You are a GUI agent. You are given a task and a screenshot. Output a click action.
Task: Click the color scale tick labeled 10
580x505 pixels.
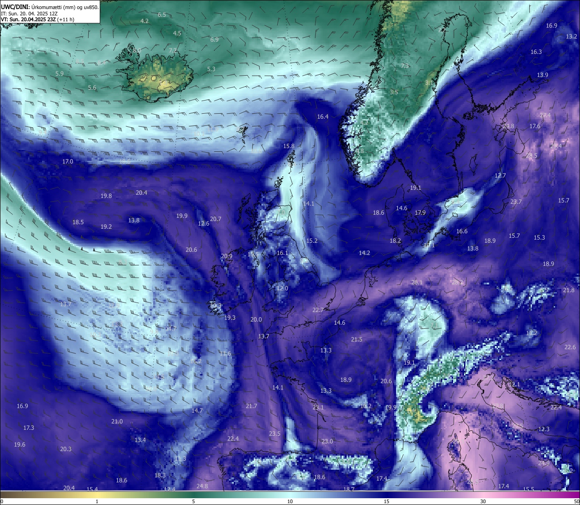pos(290,501)
